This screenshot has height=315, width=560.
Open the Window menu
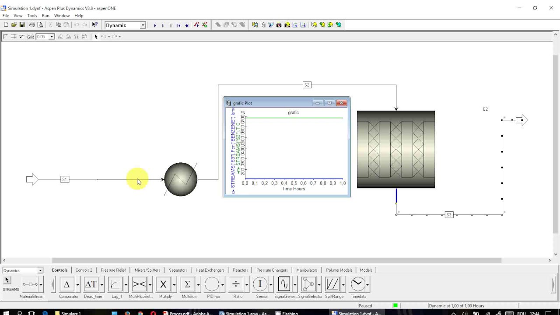(x=62, y=16)
